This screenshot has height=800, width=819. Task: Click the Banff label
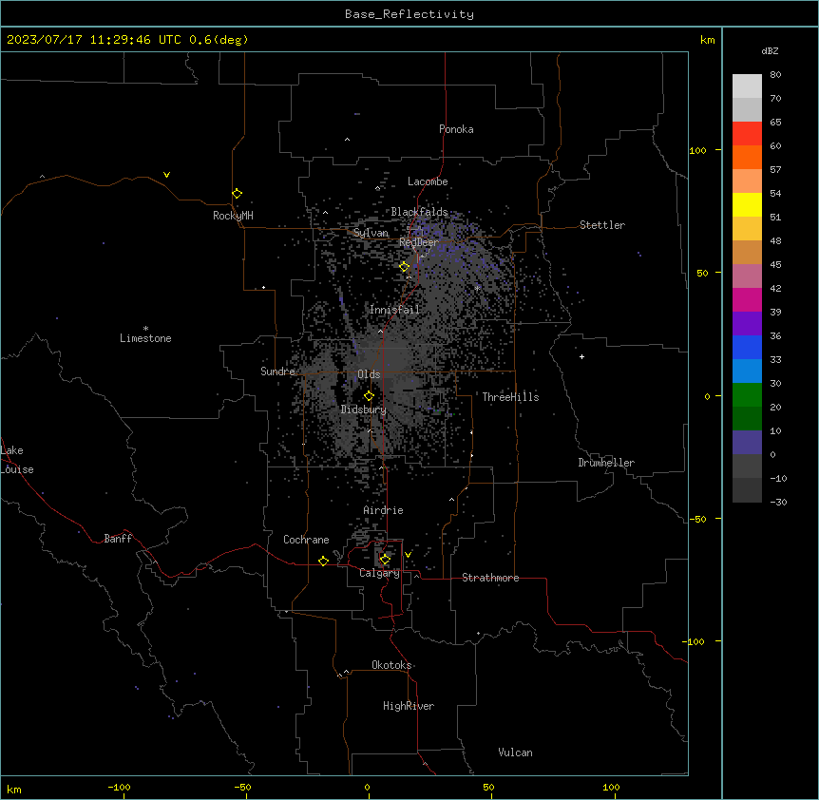coord(118,539)
